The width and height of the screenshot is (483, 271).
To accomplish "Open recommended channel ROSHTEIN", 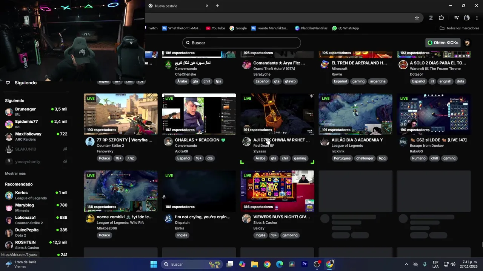I will tap(36, 245).
